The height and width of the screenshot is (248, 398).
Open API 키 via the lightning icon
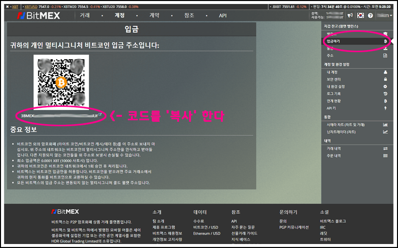click(385, 108)
